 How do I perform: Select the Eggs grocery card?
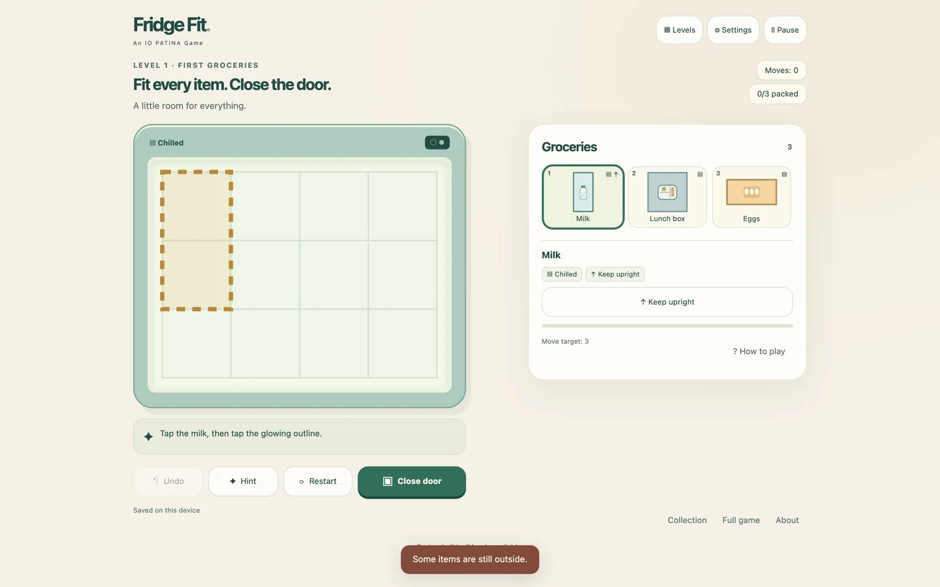coord(751,197)
